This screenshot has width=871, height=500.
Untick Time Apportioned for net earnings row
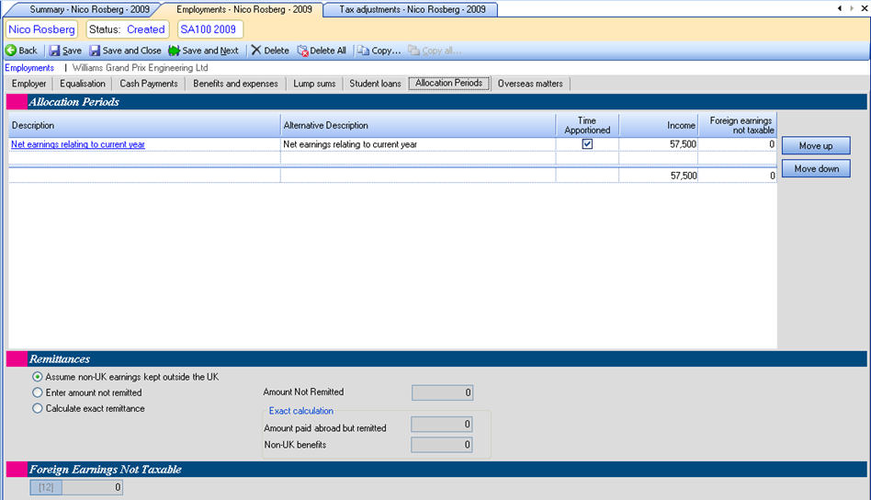click(587, 144)
